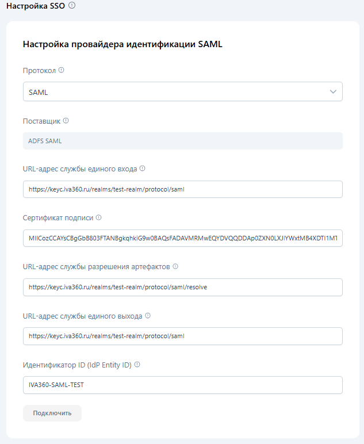Click info icon next to Настройка SSO title
The width and height of the screenshot is (364, 444).
pyautogui.click(x=72, y=6)
